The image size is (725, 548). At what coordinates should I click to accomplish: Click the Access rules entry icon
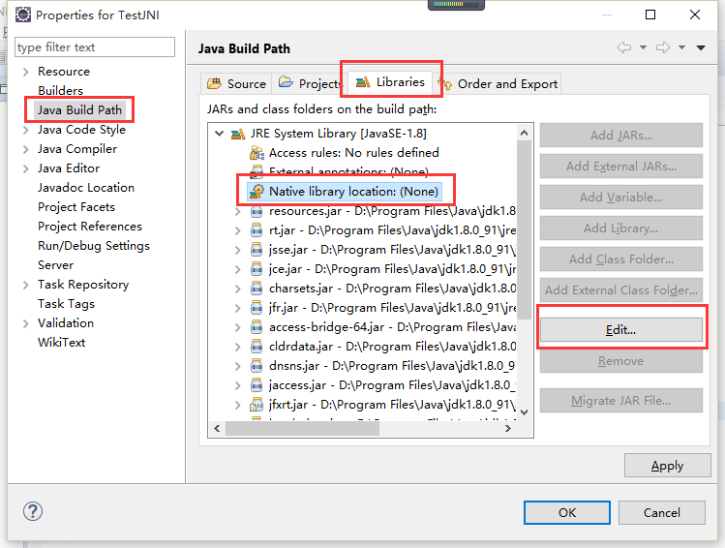[257, 153]
